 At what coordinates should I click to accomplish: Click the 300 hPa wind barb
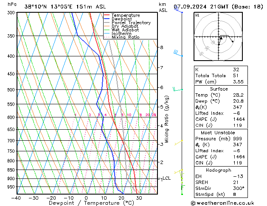178,10
